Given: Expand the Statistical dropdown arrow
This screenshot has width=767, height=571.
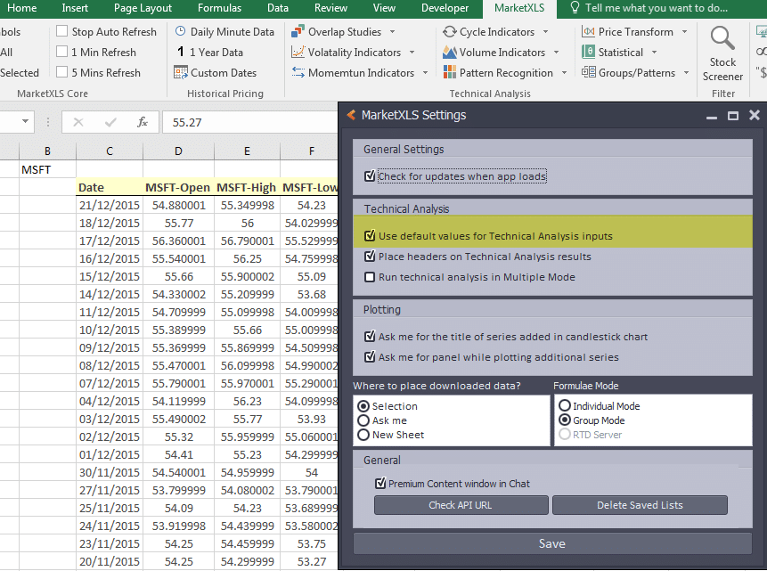Looking at the screenshot, I should point(654,53).
